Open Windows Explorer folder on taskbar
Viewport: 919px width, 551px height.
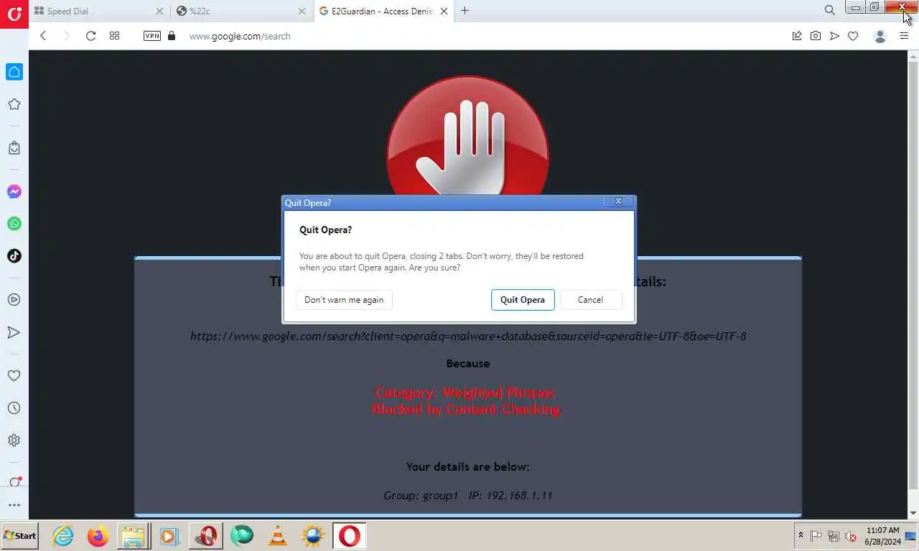click(x=133, y=536)
